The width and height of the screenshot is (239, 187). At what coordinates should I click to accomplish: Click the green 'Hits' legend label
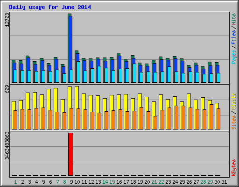(233, 19)
